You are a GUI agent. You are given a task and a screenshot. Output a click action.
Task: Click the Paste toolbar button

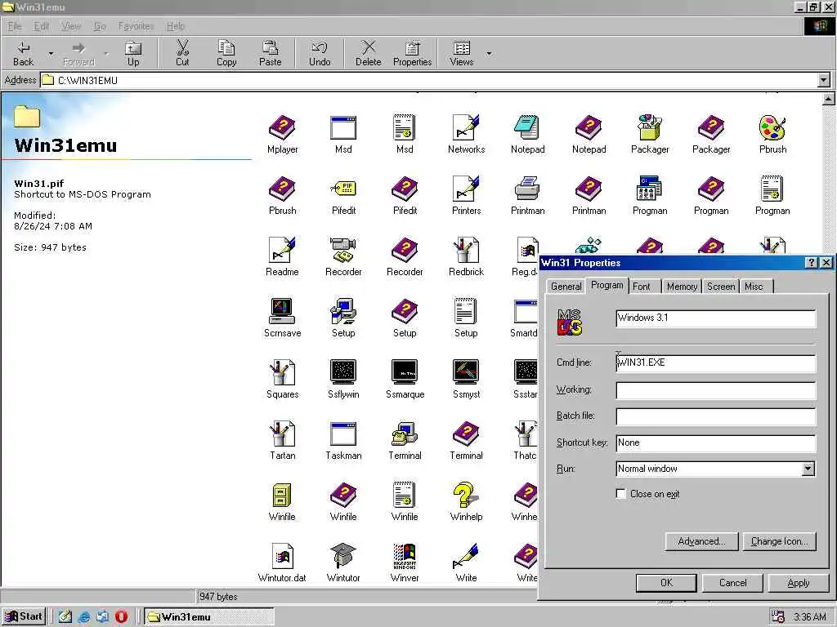tap(270, 53)
